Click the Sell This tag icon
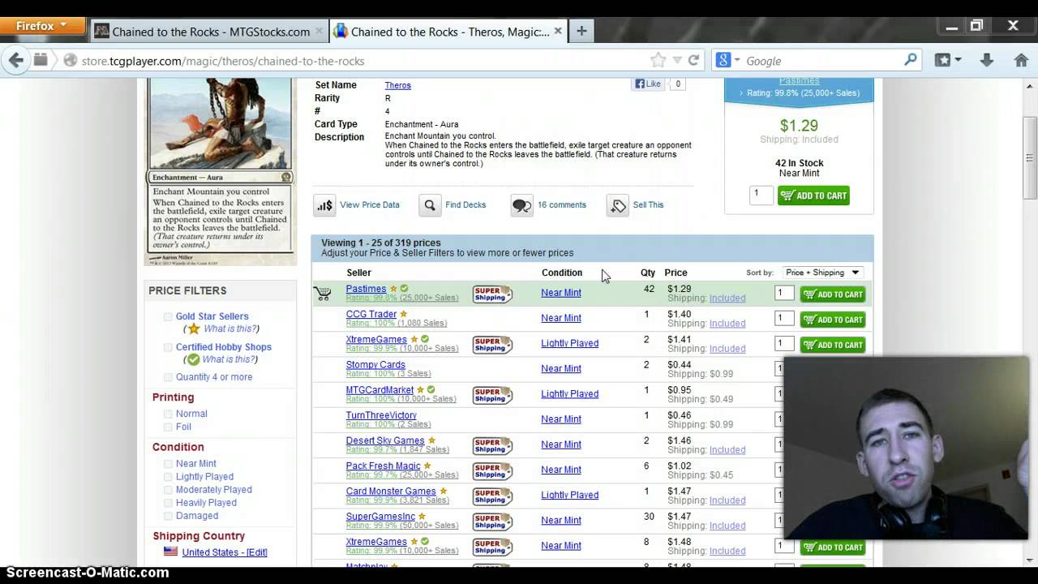1038x584 pixels. 618,205
